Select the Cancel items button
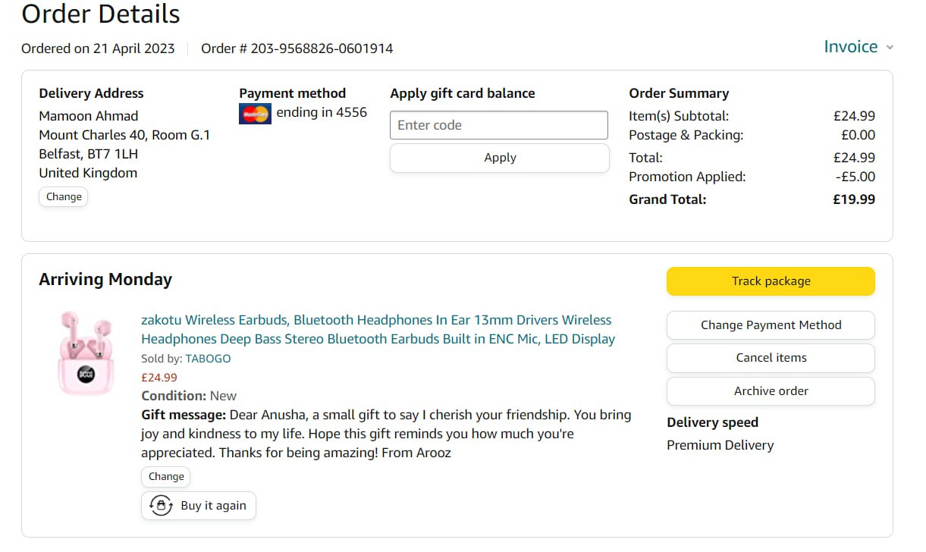Screen dimensions: 926x552 tap(771, 358)
